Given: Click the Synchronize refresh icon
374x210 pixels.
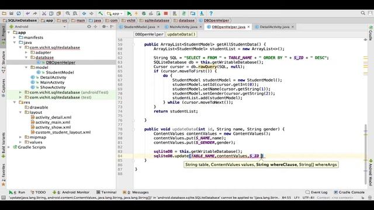Looking at the screenshot, I should click(x=19, y=13).
